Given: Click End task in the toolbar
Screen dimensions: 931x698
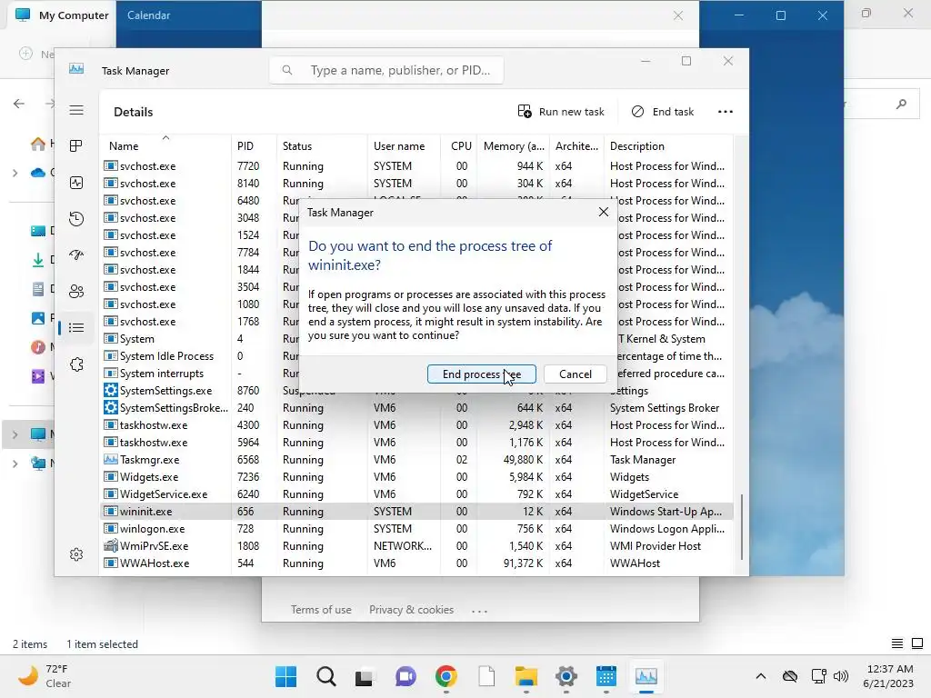Looking at the screenshot, I should tap(663, 112).
